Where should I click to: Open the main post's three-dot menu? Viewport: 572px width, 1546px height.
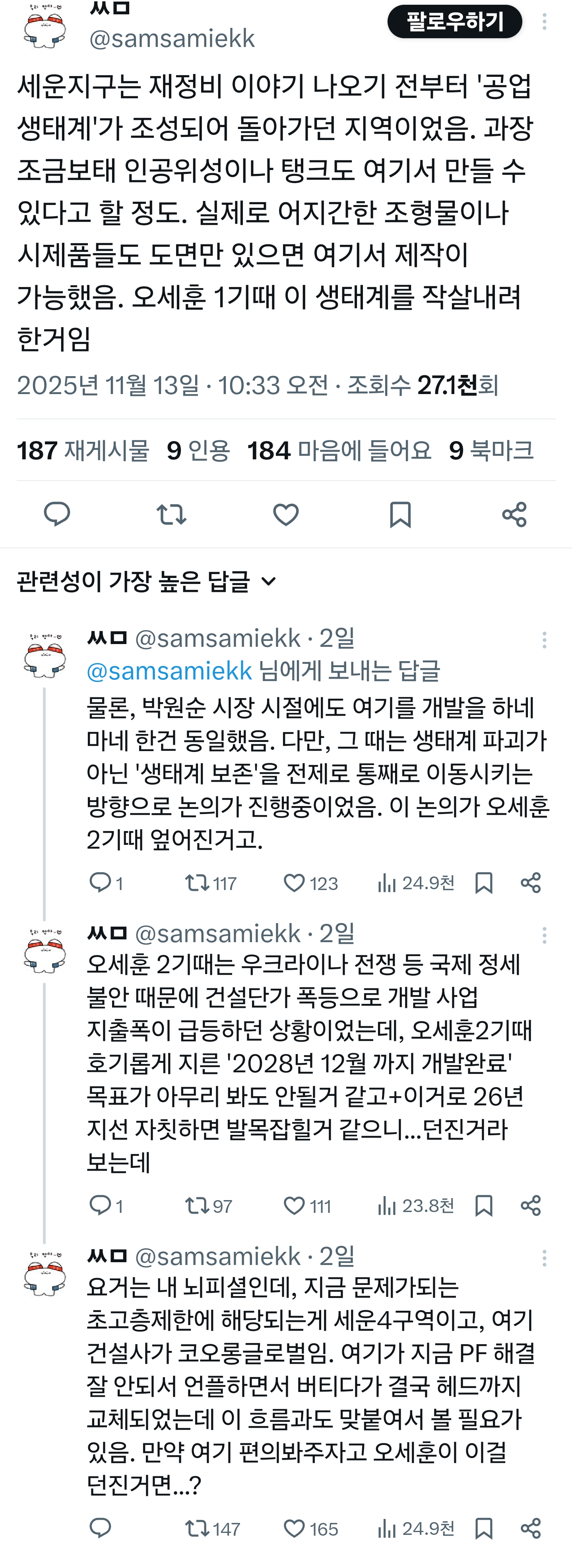[544, 21]
